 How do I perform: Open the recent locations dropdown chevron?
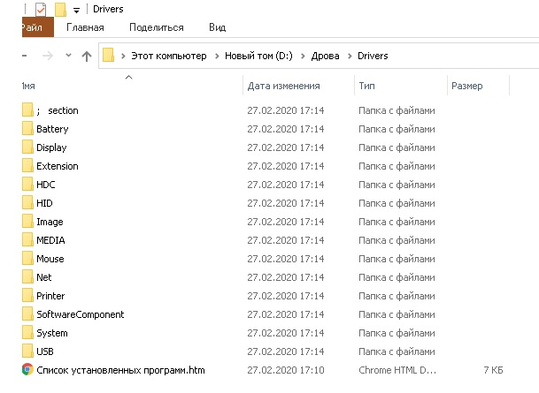pyautogui.click(x=68, y=55)
